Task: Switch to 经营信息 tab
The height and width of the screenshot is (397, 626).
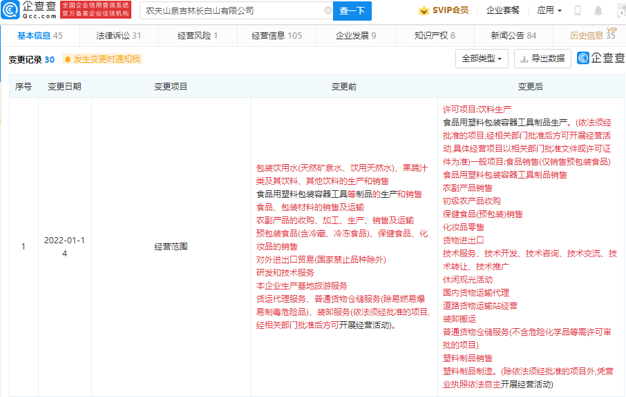Action: pos(276,35)
